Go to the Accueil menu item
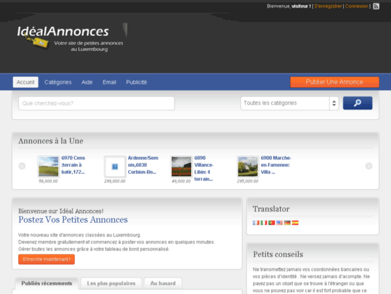Image resolution: width=391 pixels, height=294 pixels. (25, 82)
